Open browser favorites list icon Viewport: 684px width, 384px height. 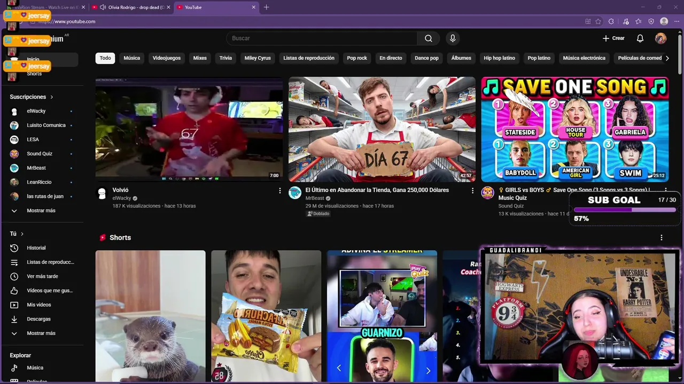point(639,21)
